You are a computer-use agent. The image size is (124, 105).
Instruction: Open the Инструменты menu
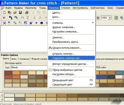(x=80, y=8)
